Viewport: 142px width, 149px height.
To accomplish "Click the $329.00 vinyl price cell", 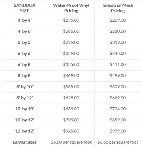I will (x=71, y=53).
